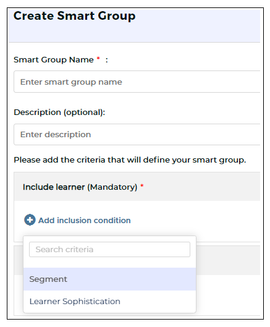Click the Add inclusion condition link
Image resolution: width=270 pixels, height=327 pixels.
tap(84, 221)
